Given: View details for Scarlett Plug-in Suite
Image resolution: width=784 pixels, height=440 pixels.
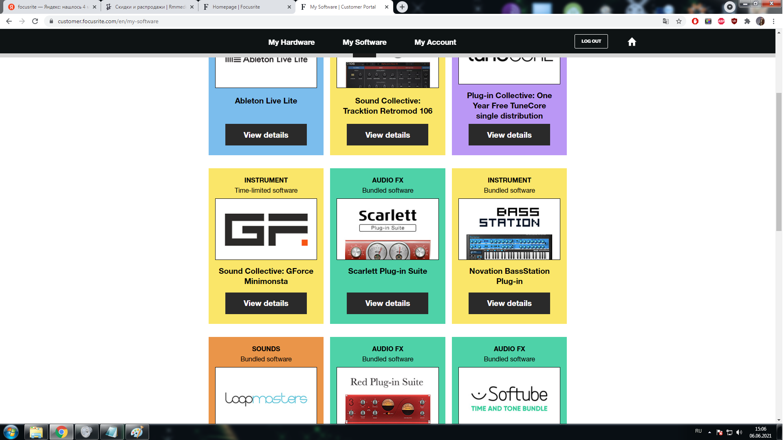Looking at the screenshot, I should 388,304.
